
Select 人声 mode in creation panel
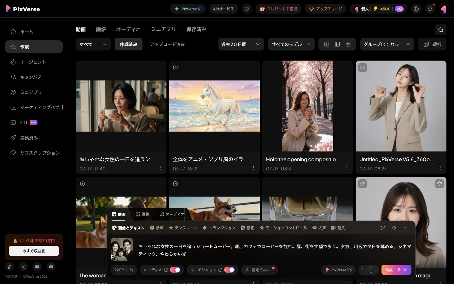point(319,228)
